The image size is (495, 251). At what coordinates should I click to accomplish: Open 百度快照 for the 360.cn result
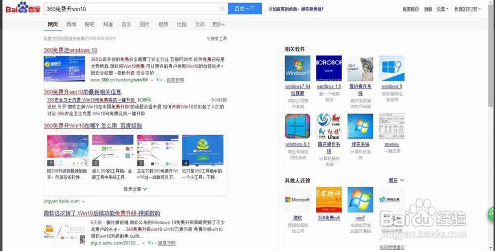(175, 80)
